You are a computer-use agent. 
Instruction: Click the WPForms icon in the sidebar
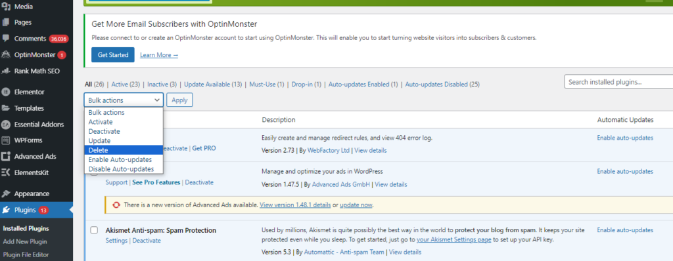pyautogui.click(x=6, y=140)
